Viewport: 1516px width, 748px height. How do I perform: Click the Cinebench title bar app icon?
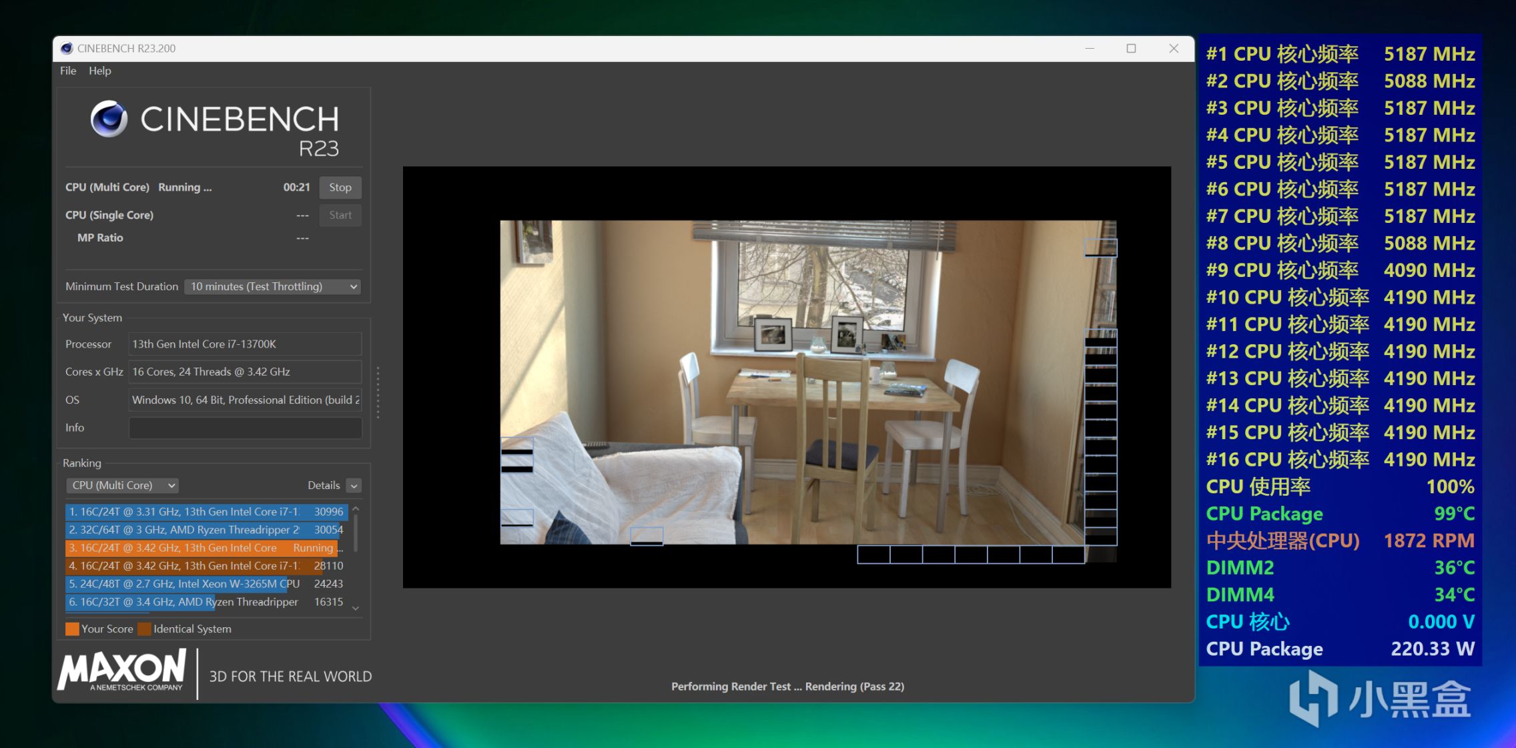(x=67, y=48)
